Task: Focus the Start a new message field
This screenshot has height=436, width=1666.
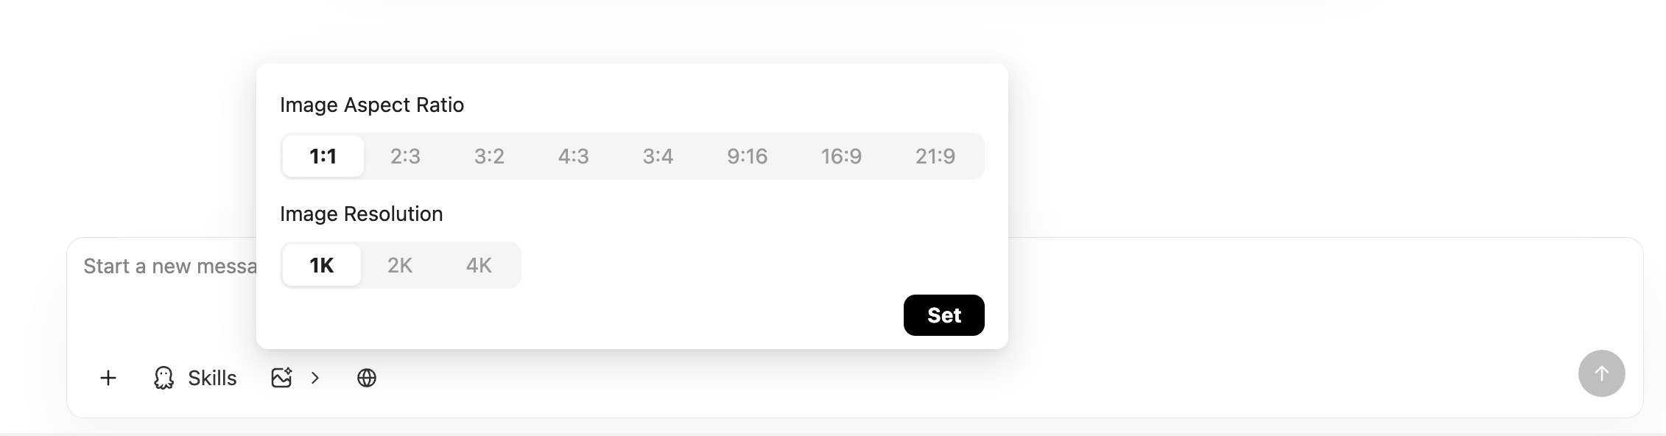Action: (x=169, y=267)
